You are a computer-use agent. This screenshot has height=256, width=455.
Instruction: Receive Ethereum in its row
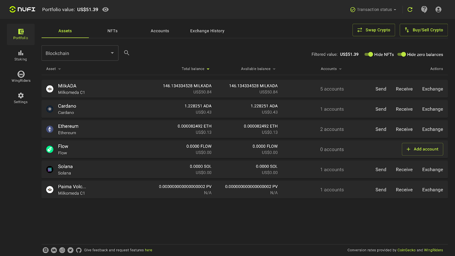[x=404, y=129]
